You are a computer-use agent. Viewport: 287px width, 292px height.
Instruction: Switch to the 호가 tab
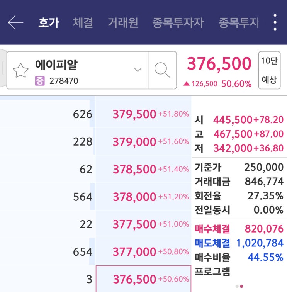pyautogui.click(x=49, y=23)
